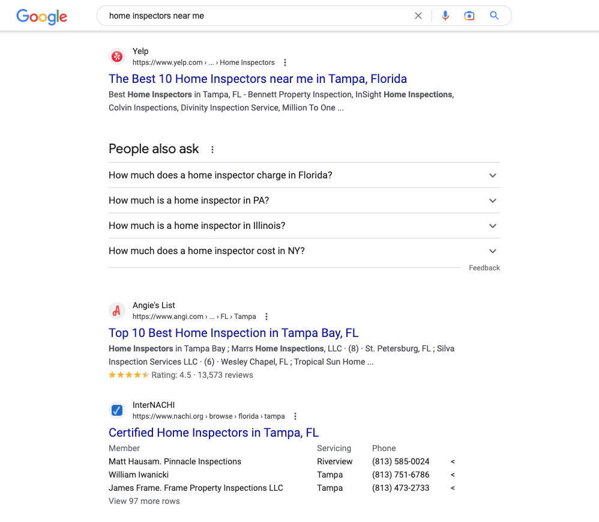Open People also ask three-dot menu
The width and height of the screenshot is (599, 522).
tap(212, 150)
